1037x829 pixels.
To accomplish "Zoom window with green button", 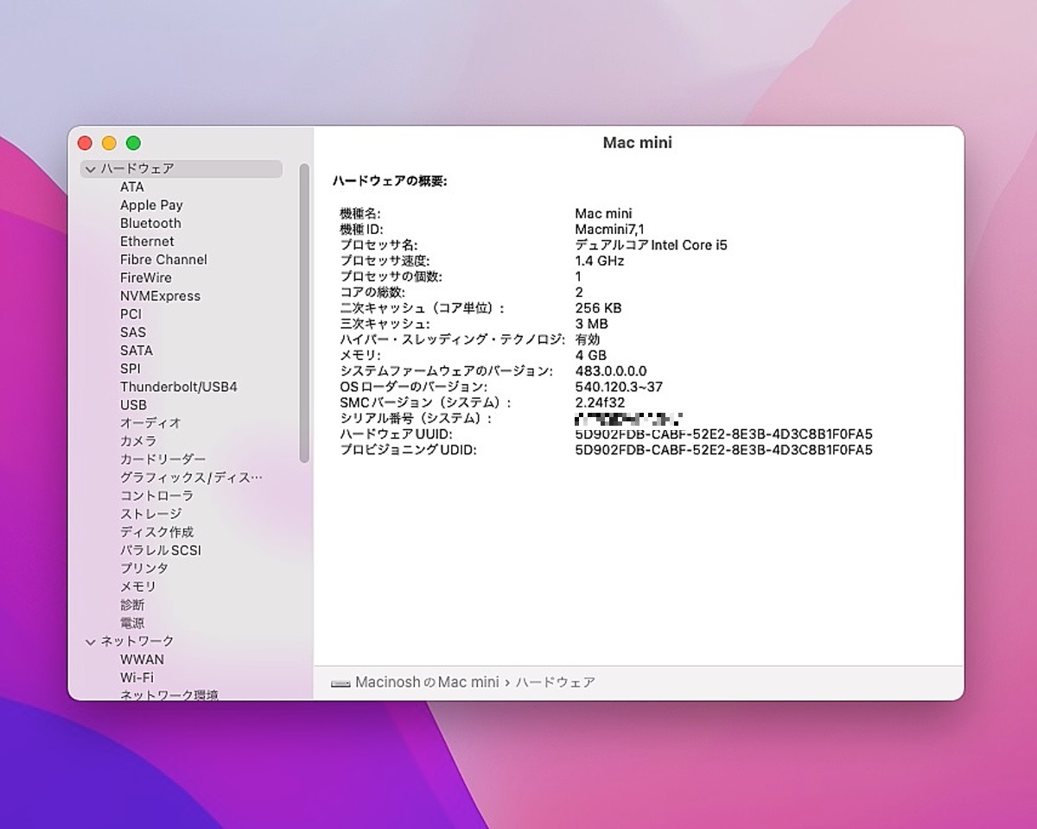I will click(133, 143).
